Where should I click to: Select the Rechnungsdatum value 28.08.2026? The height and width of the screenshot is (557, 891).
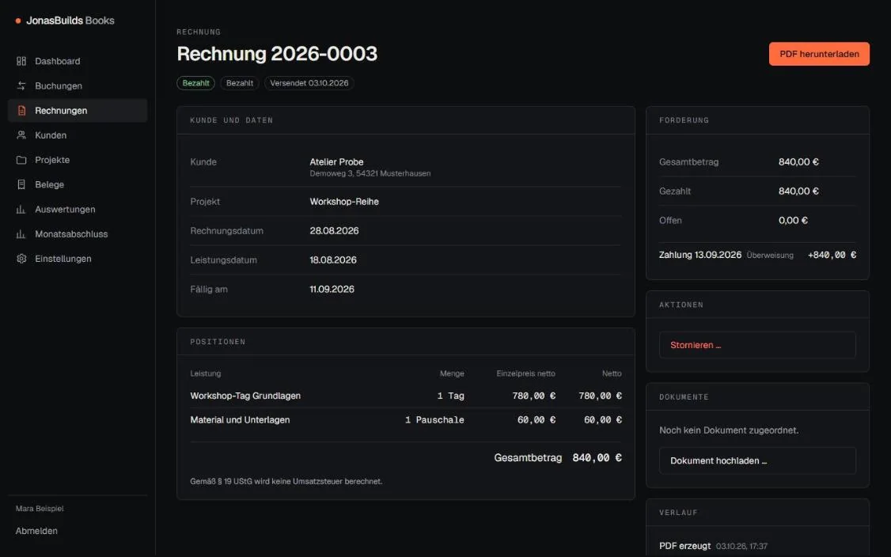coord(334,231)
